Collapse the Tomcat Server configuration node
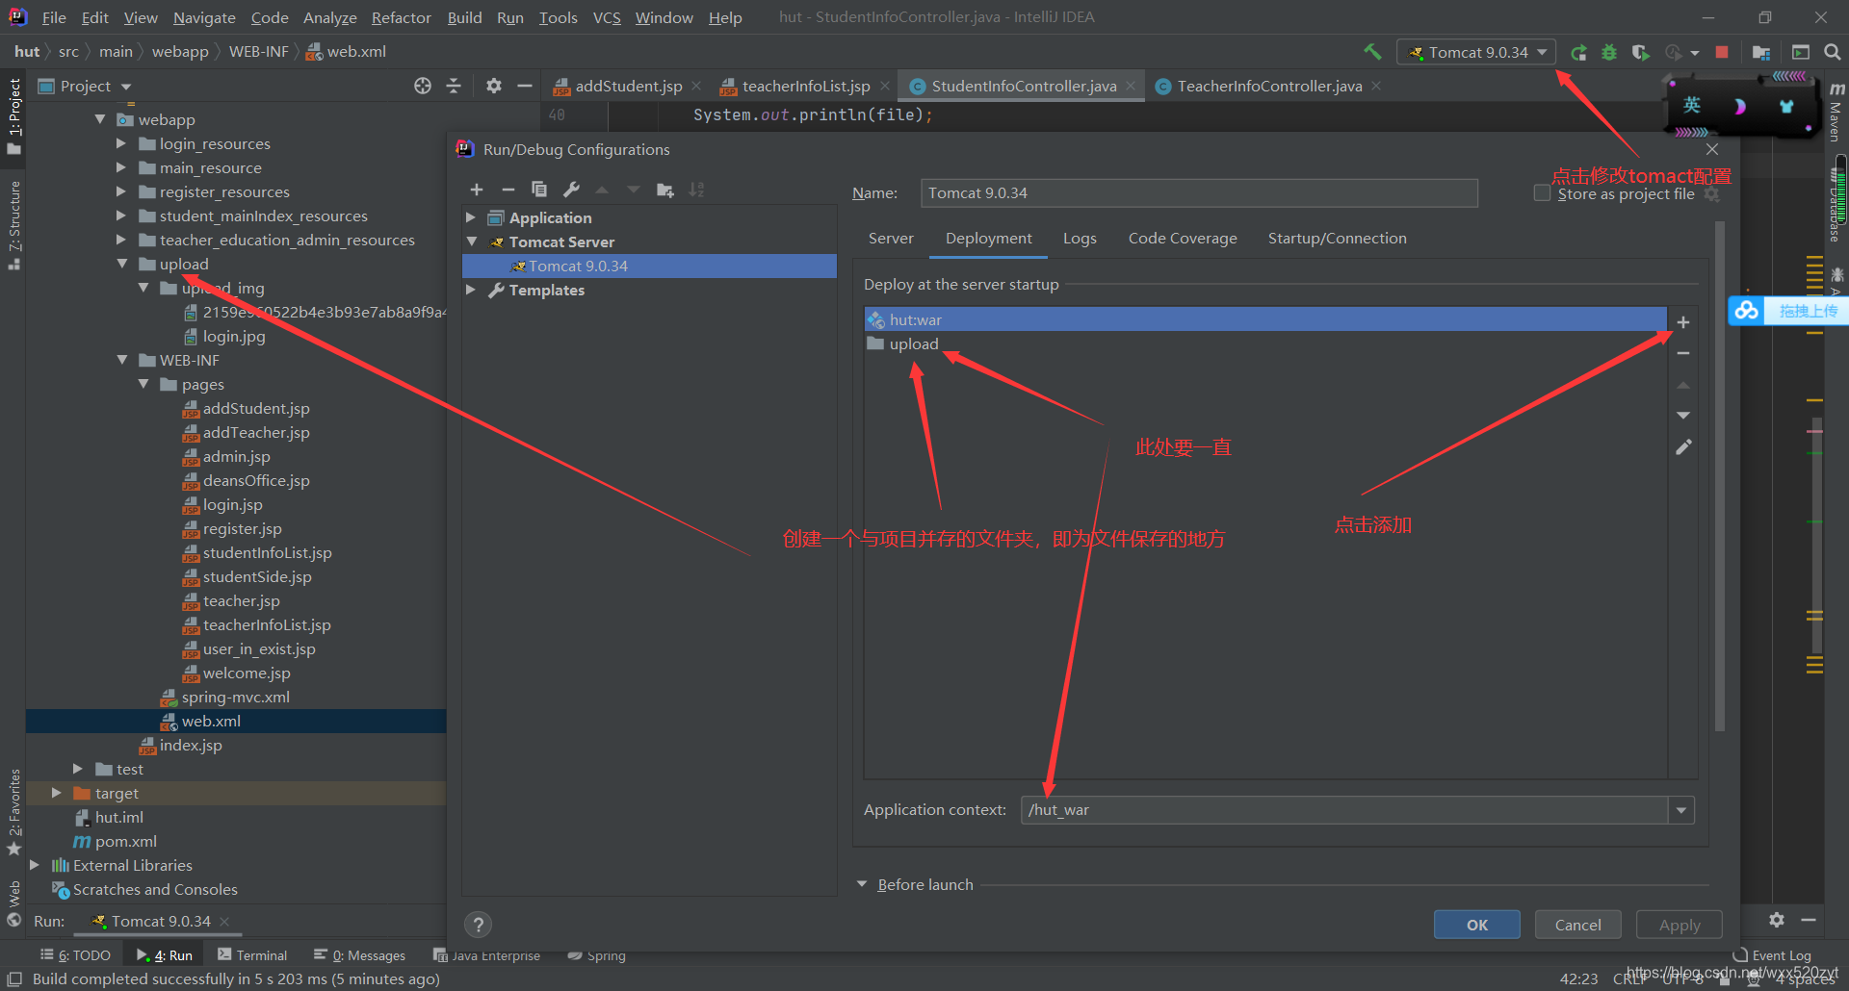 [x=471, y=241]
